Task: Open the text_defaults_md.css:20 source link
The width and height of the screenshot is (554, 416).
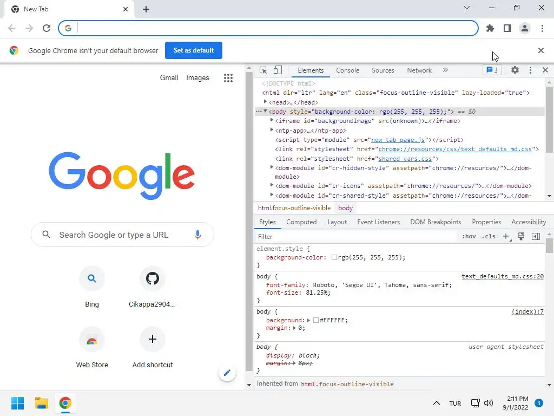Action: [x=503, y=276]
